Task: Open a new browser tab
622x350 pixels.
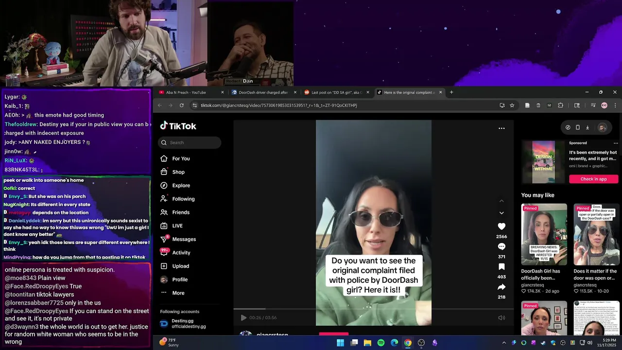Action: pyautogui.click(x=451, y=92)
